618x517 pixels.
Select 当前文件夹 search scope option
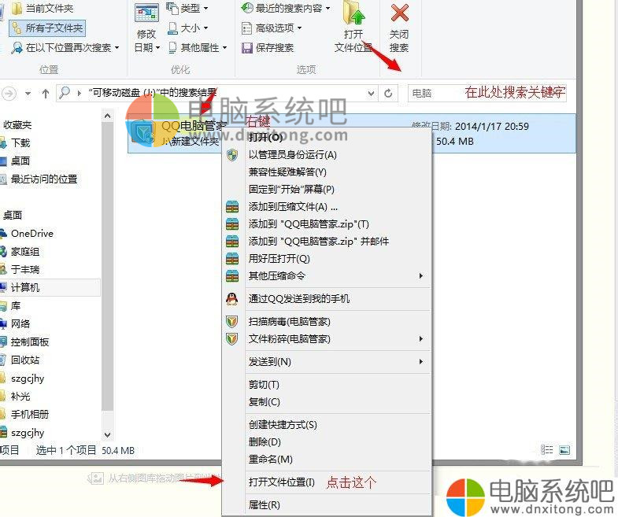(x=43, y=9)
